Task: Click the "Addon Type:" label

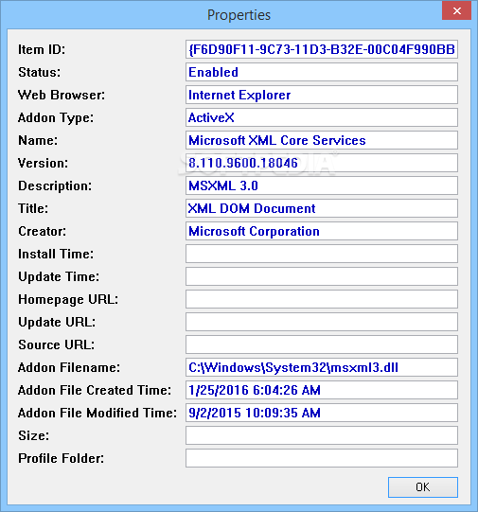Action: [x=56, y=118]
